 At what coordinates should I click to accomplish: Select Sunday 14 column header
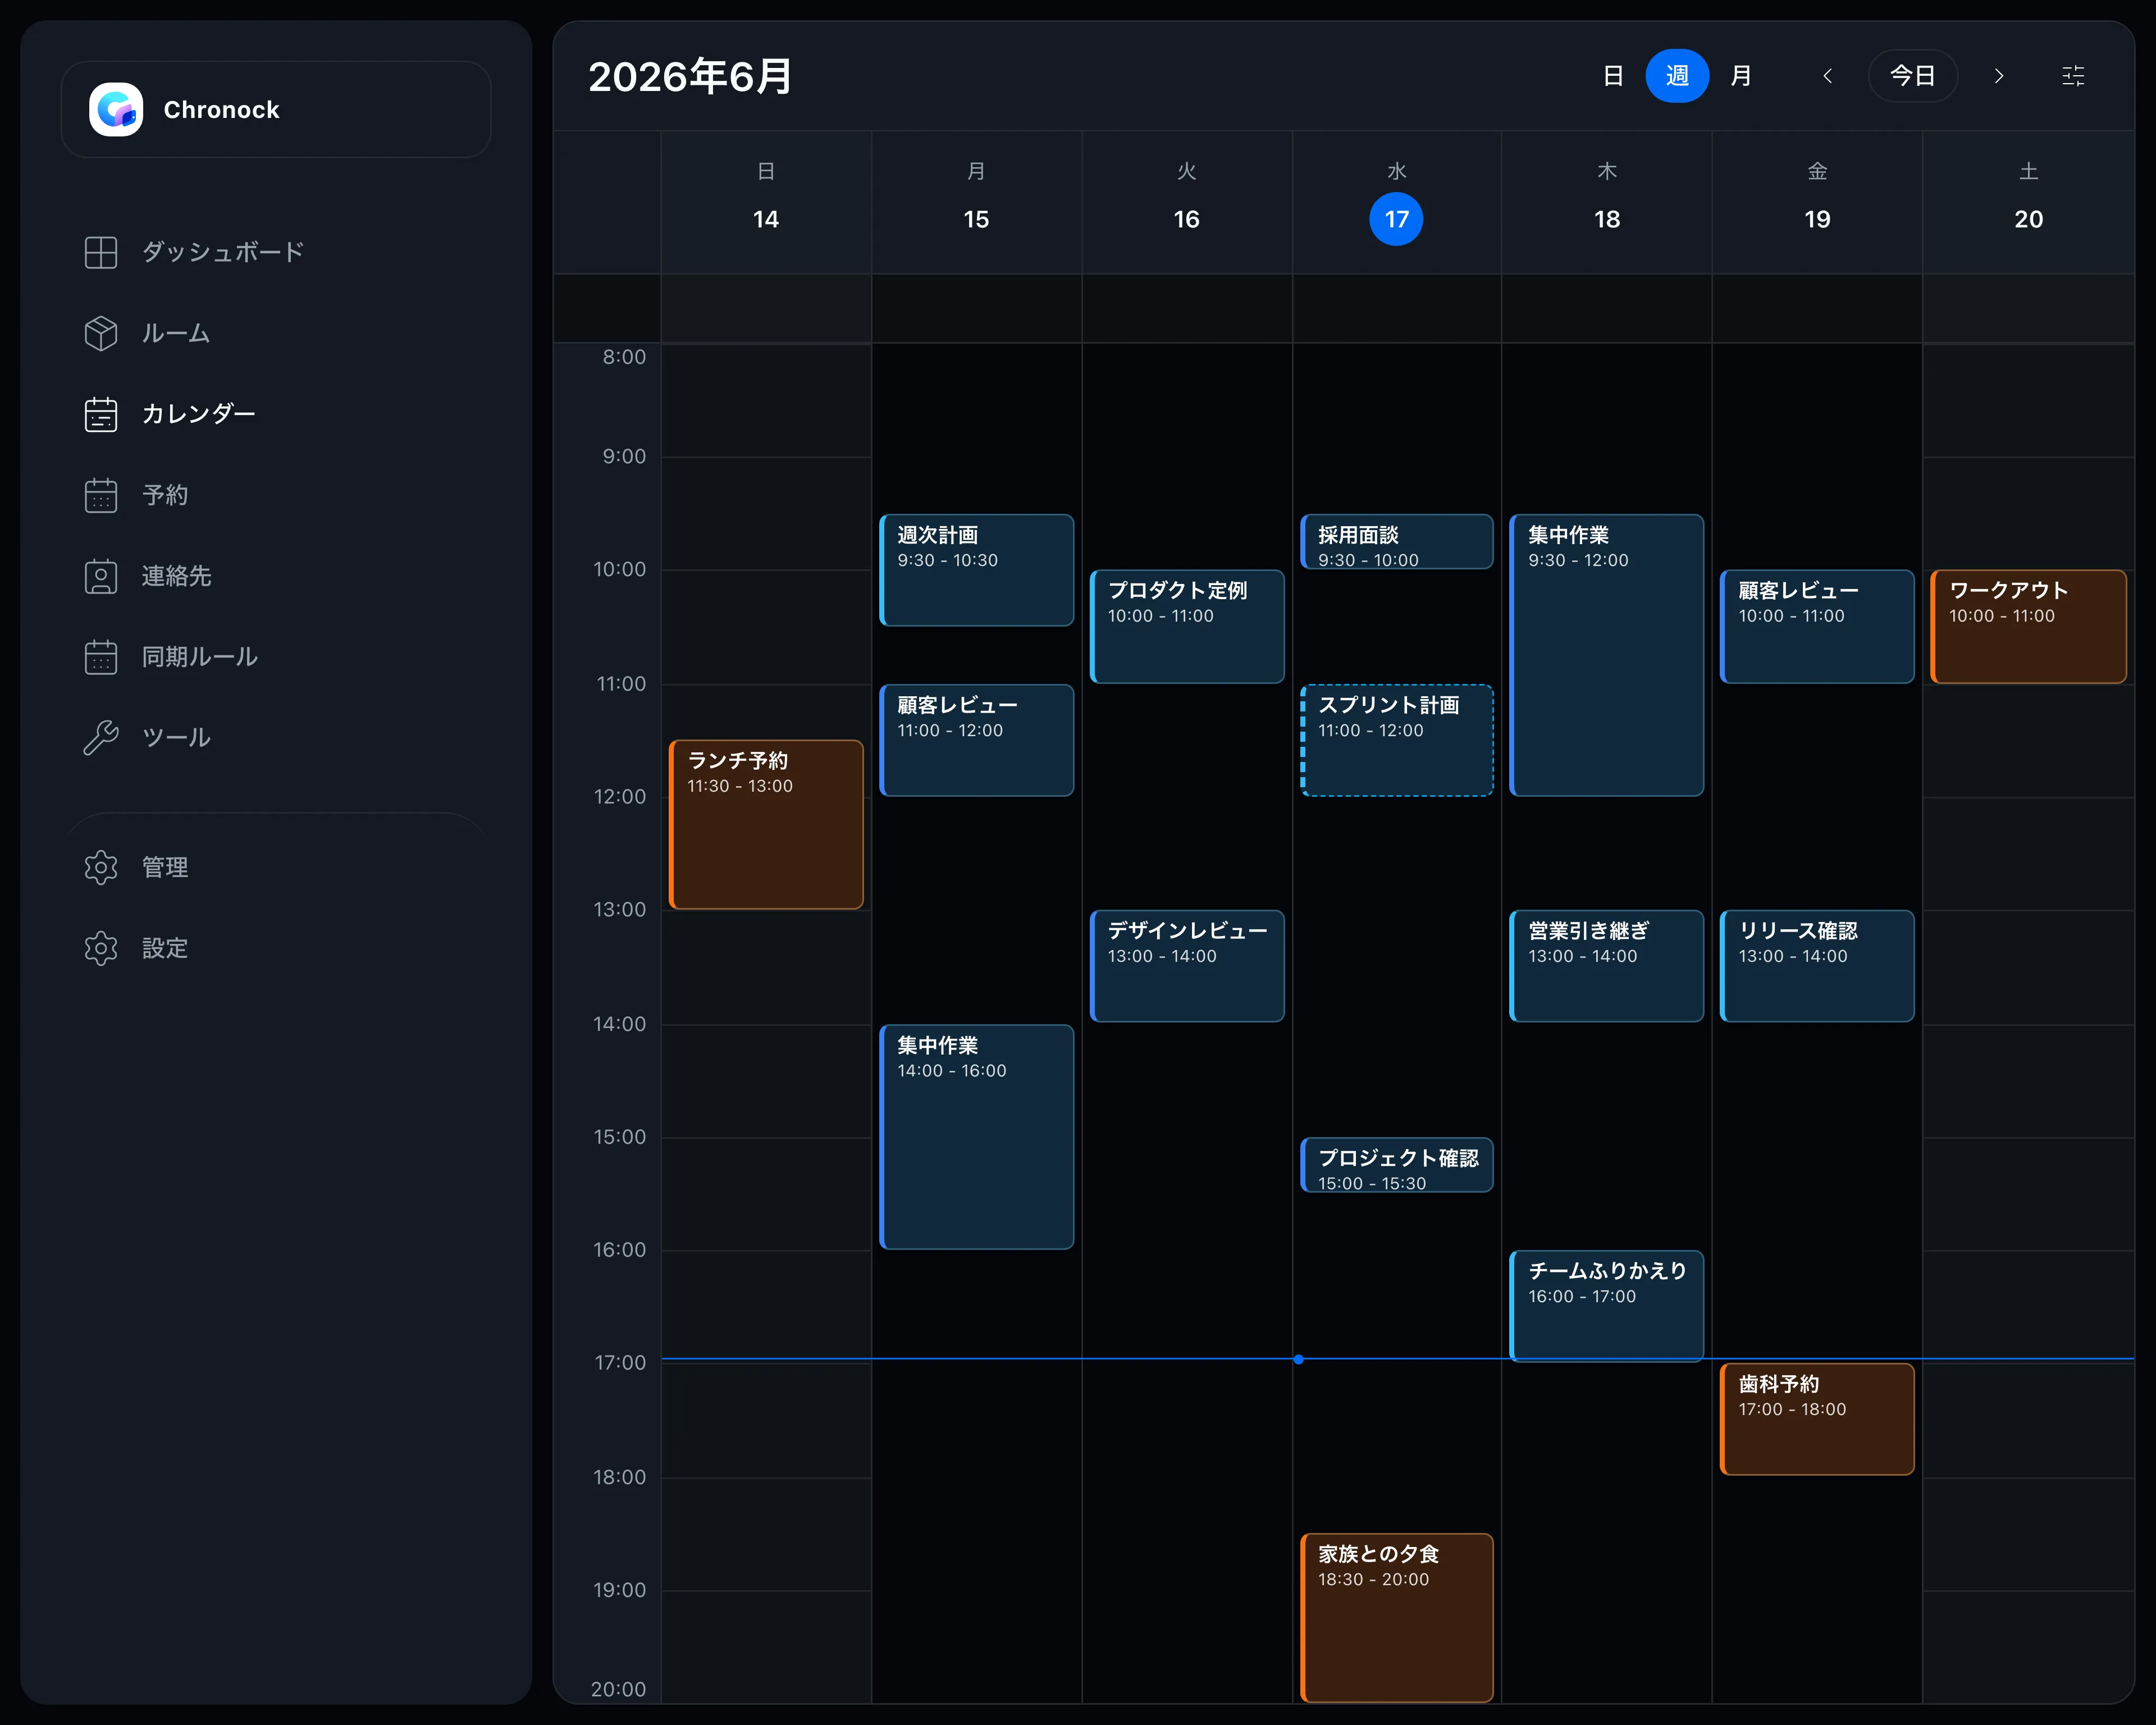(x=766, y=201)
